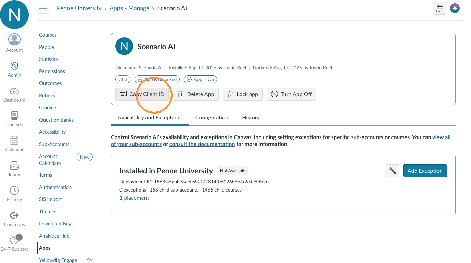Open the Account avatar in global nav
Image resolution: width=471 pixels, height=263 pixels.
coord(14,43)
